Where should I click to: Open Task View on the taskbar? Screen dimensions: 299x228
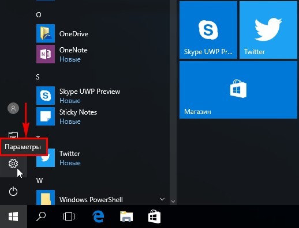(x=69, y=216)
